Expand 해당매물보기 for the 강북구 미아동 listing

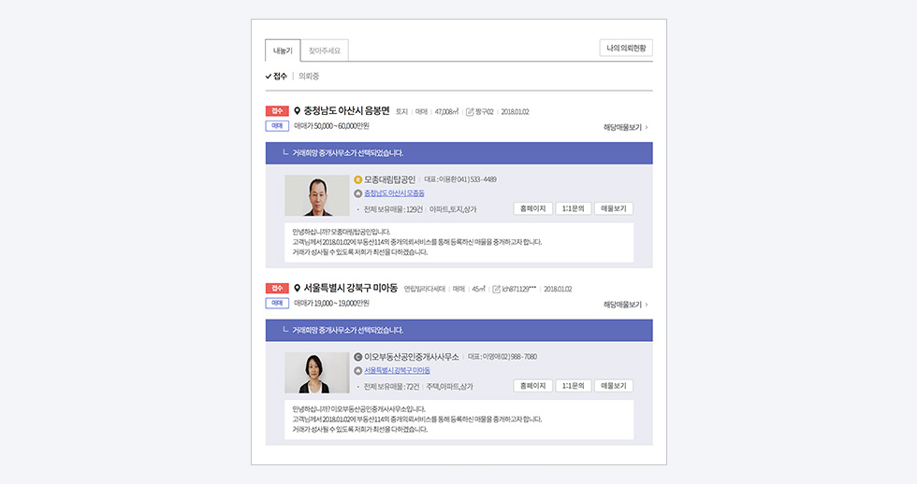point(625,305)
